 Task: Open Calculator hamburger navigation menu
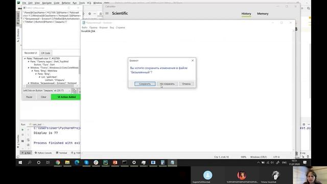[x=107, y=13]
